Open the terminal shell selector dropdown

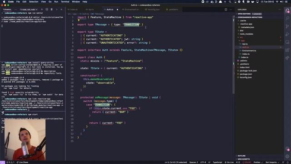[x=29, y=10]
